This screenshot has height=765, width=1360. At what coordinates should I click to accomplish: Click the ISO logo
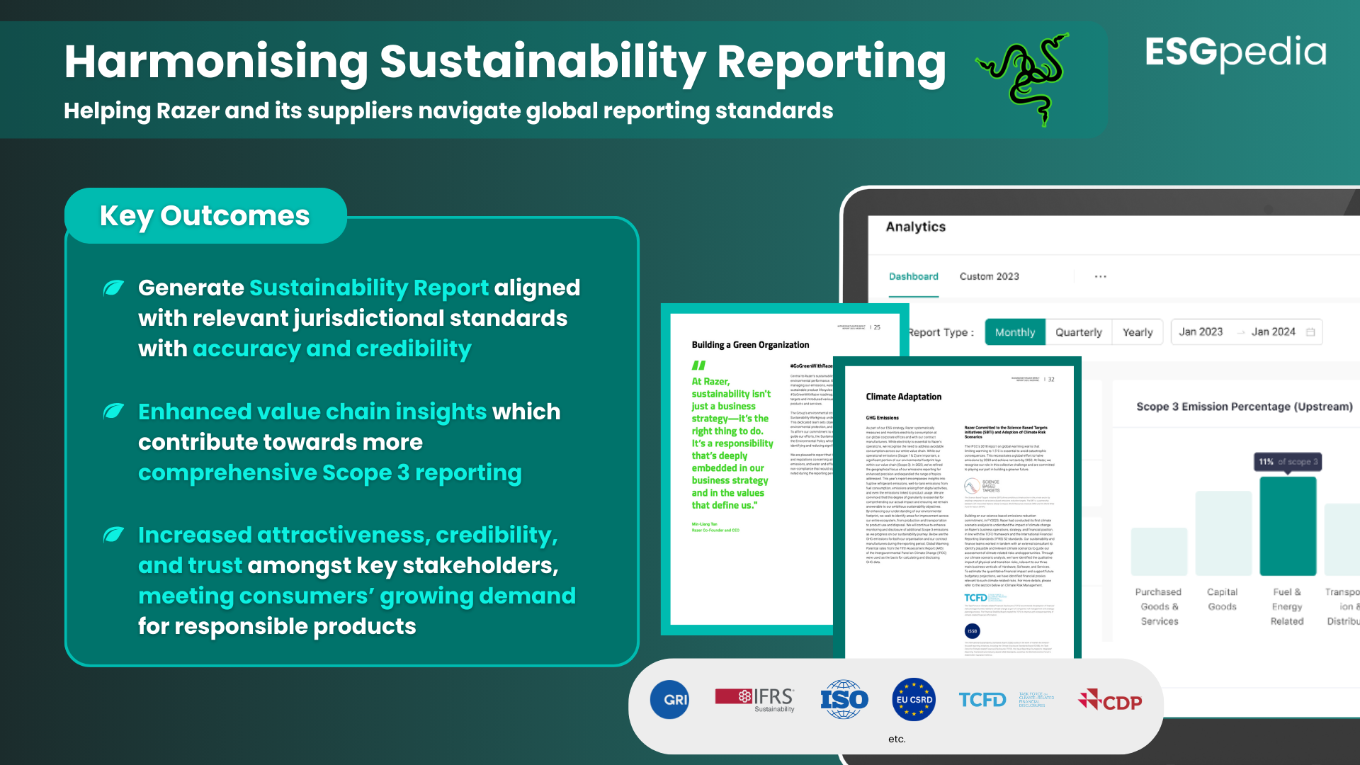[x=844, y=700]
